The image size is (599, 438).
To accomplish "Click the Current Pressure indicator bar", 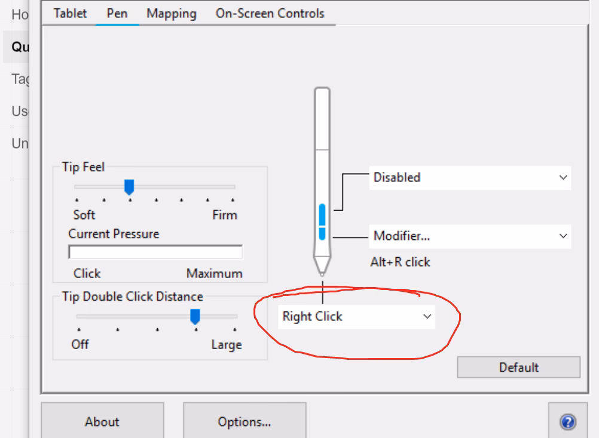I will tap(155, 252).
